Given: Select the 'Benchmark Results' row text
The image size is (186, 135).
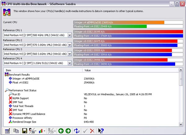Looking at the screenshot, I should [19, 75].
